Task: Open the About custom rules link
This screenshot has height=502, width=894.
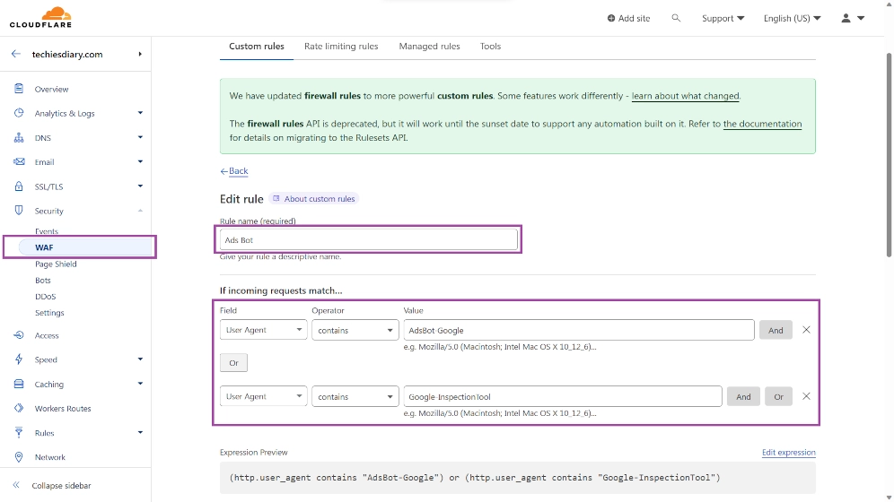Action: tap(313, 199)
